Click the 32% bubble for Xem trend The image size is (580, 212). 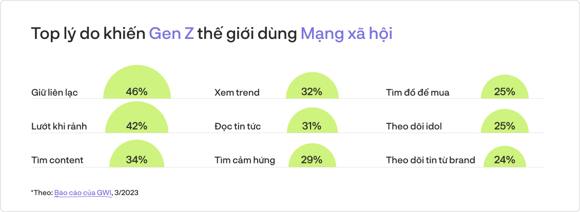click(x=312, y=86)
